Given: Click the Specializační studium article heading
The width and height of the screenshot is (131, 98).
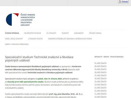Looking at the screenshot, I should pyautogui.click(x=39, y=59).
